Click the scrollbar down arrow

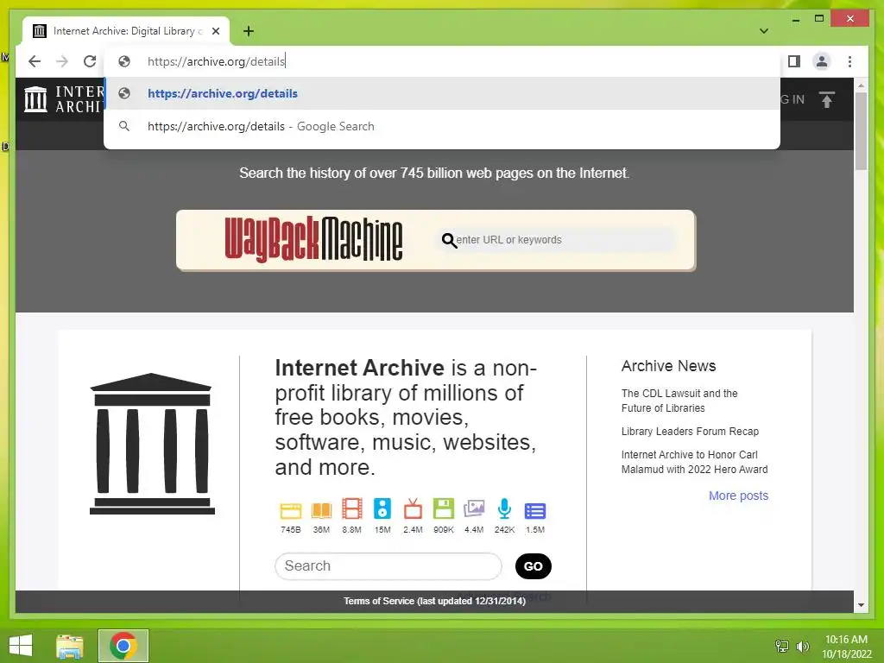point(861,605)
